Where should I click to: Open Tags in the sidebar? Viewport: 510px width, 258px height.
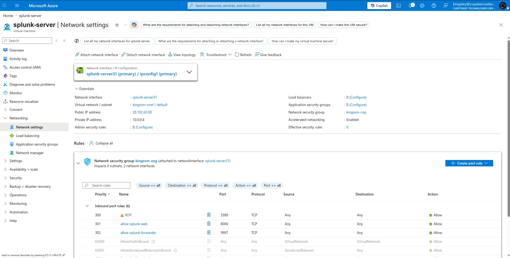coord(13,76)
